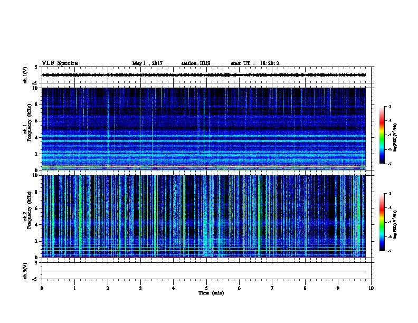Click time axis tick label "1"
The height and width of the screenshot is (323, 418).
(x=74, y=288)
